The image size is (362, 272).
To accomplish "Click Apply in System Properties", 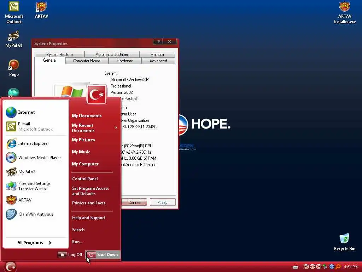I will pos(163,202).
